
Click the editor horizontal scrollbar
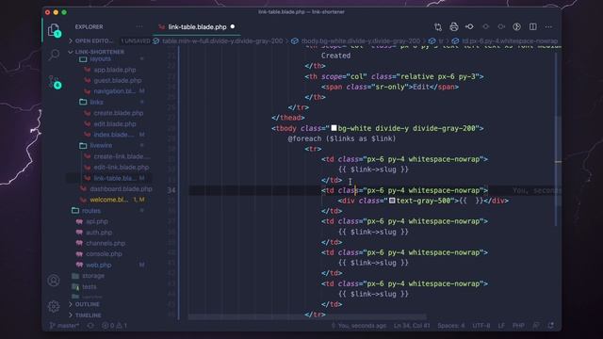(x=307, y=317)
